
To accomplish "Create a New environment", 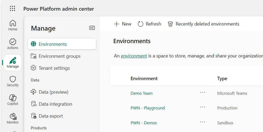I will coord(123,24).
